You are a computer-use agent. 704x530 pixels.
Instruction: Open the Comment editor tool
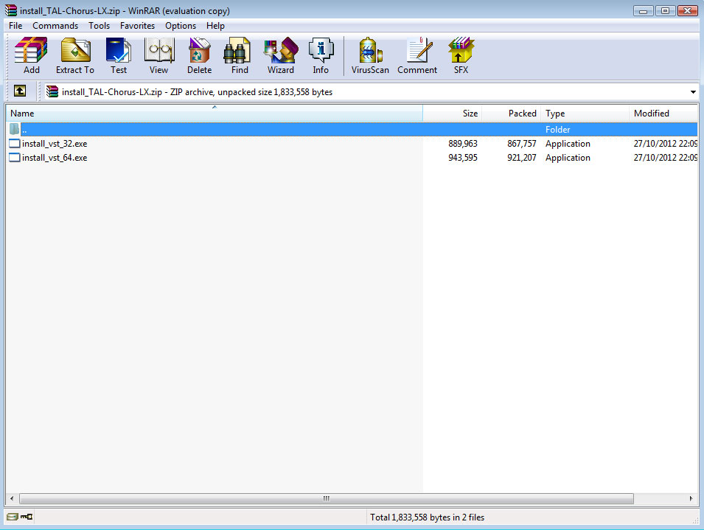click(x=417, y=55)
